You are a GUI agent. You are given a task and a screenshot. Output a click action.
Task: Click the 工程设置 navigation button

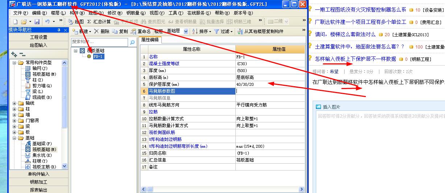click(x=38, y=37)
